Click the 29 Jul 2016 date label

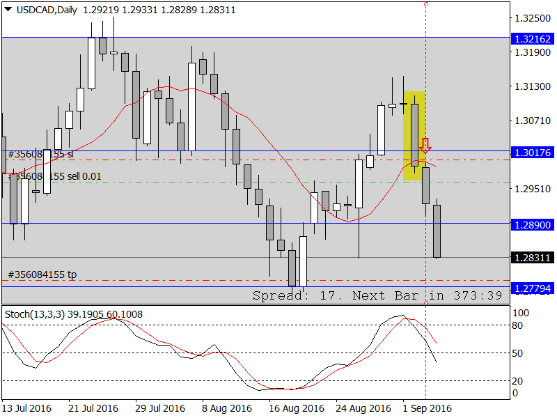coord(160,408)
